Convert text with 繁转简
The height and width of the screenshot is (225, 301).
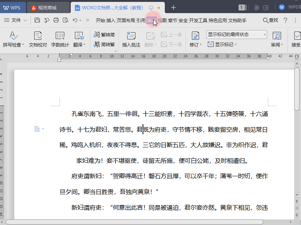[104, 34]
